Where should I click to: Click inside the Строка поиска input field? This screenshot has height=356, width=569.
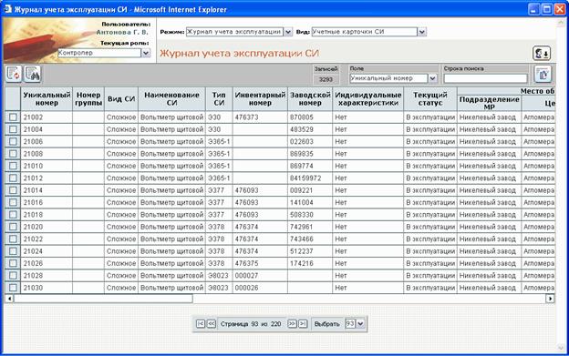(x=485, y=78)
